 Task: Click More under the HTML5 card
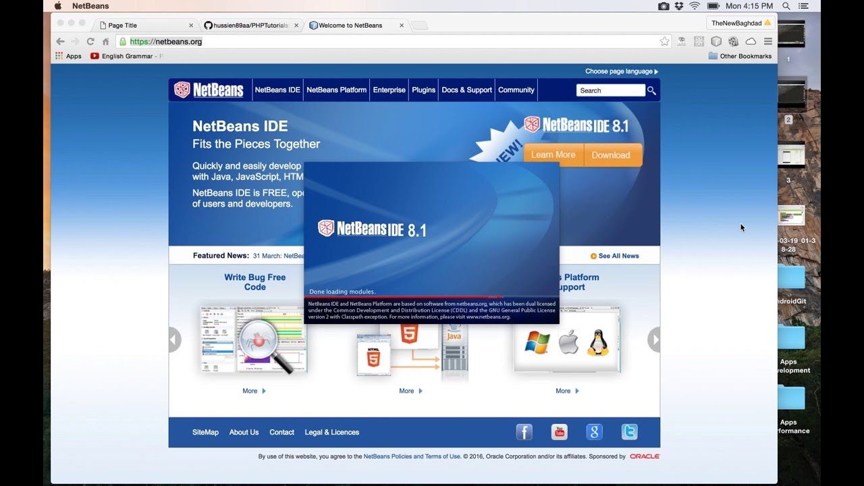tap(411, 391)
